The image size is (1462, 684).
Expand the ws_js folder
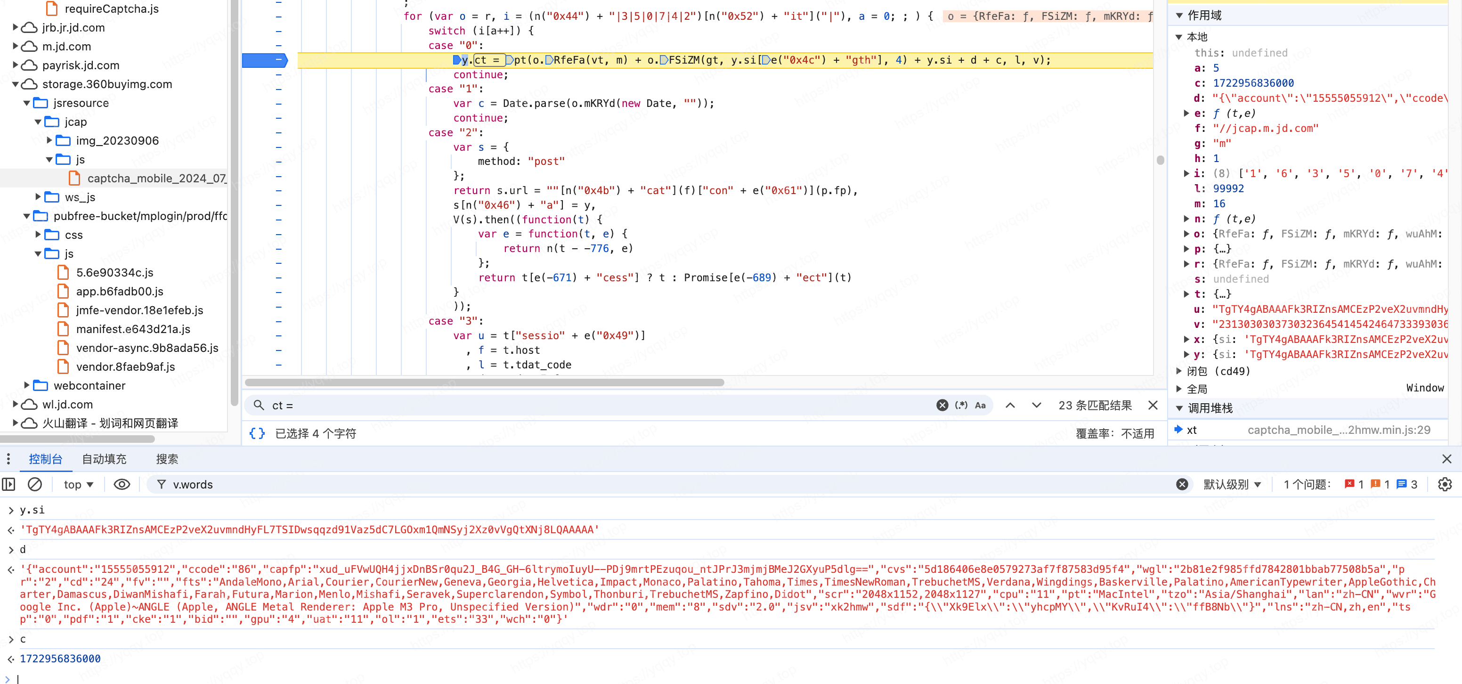tap(38, 197)
